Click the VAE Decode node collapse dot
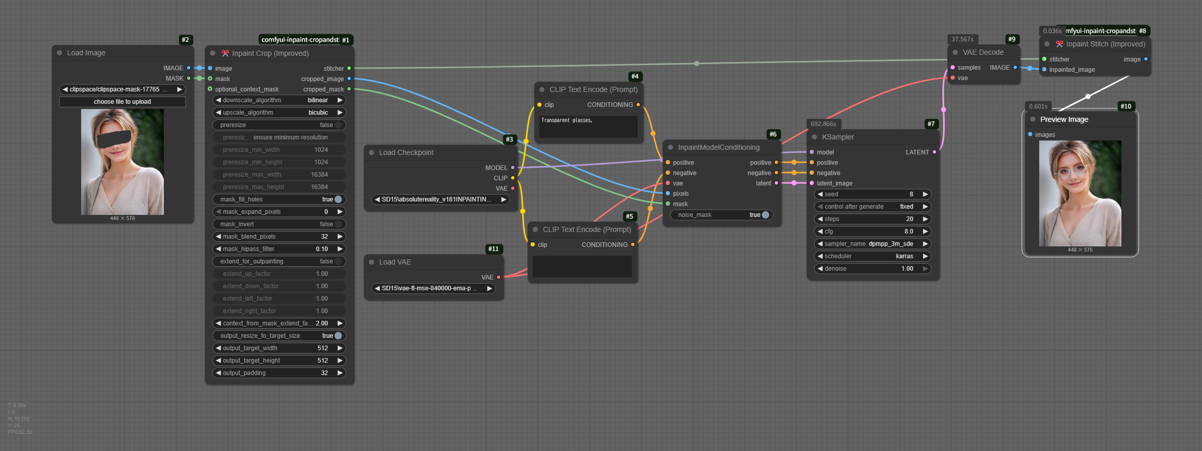 [x=955, y=52]
